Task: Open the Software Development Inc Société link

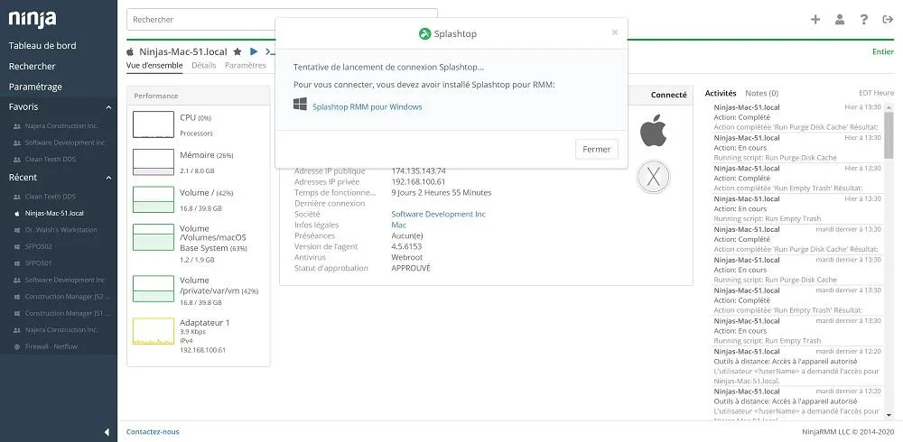Action: pos(438,214)
